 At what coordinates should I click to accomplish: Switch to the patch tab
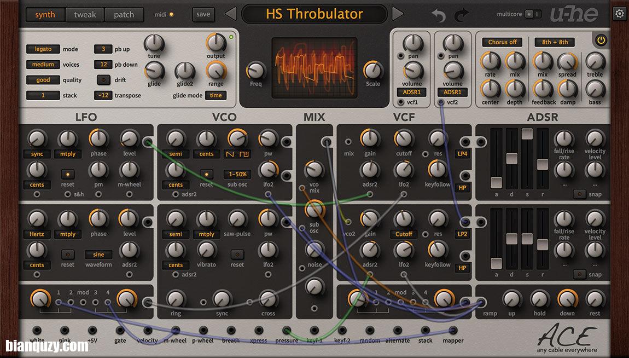[124, 15]
